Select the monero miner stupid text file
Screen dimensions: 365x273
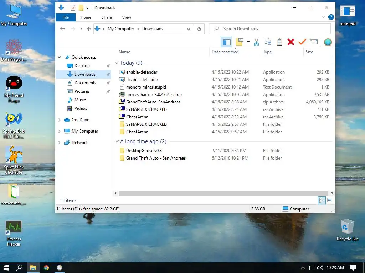pyautogui.click(x=146, y=87)
